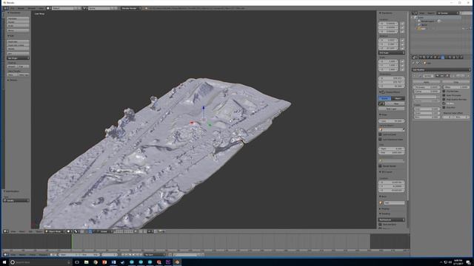Open the outliner editor type icon

(x=415, y=13)
